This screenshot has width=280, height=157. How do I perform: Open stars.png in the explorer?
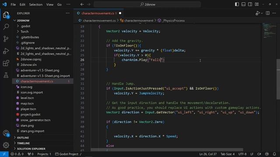[x=27, y=126]
